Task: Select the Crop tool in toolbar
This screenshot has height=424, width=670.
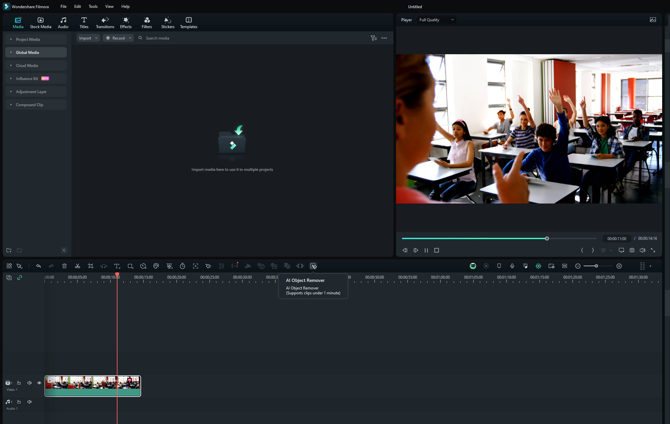Action: (x=90, y=266)
